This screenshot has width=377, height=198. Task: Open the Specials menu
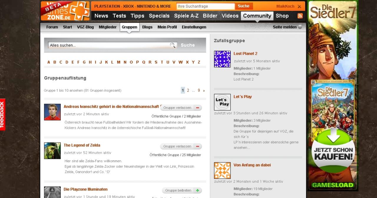(159, 16)
